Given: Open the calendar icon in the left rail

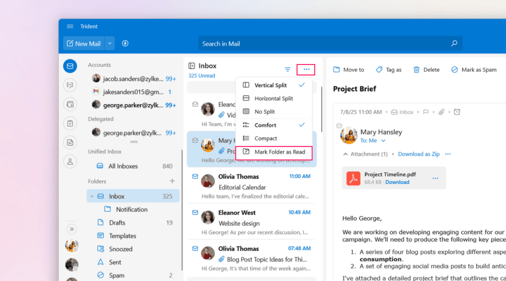Looking at the screenshot, I should tap(70, 104).
